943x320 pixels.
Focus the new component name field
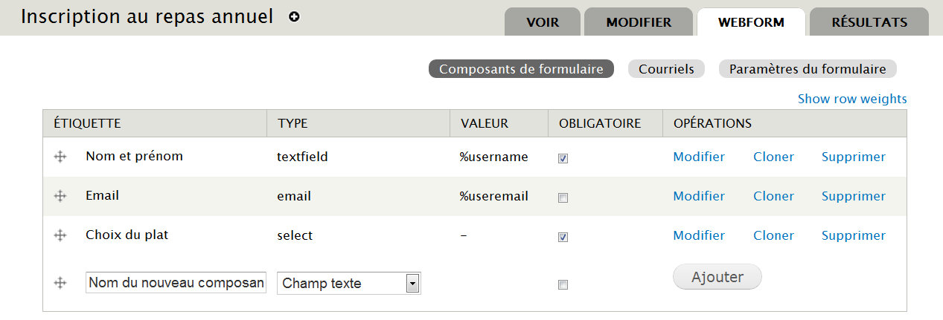pyautogui.click(x=176, y=283)
